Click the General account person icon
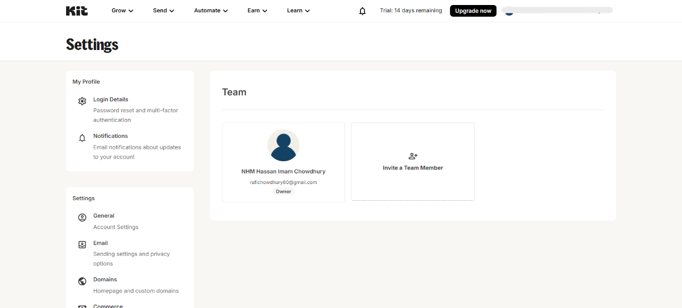682x308 pixels. coord(82,217)
